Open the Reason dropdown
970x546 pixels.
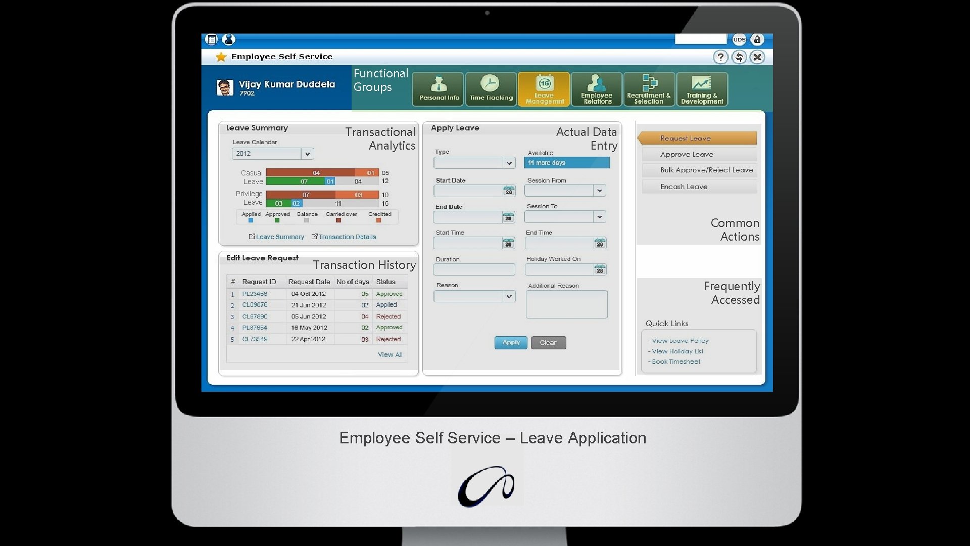pos(509,297)
